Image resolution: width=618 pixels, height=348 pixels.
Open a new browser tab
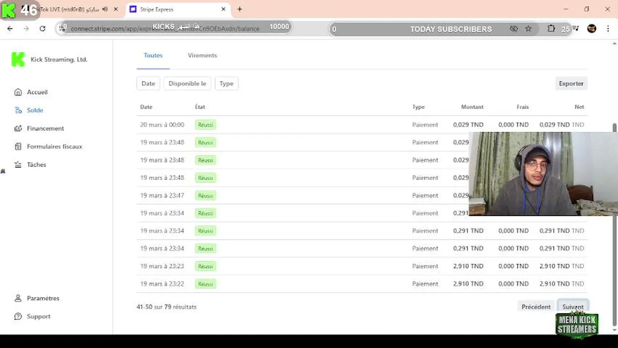tap(239, 9)
